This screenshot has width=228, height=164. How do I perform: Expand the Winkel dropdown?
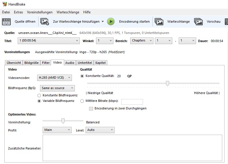[104, 41]
